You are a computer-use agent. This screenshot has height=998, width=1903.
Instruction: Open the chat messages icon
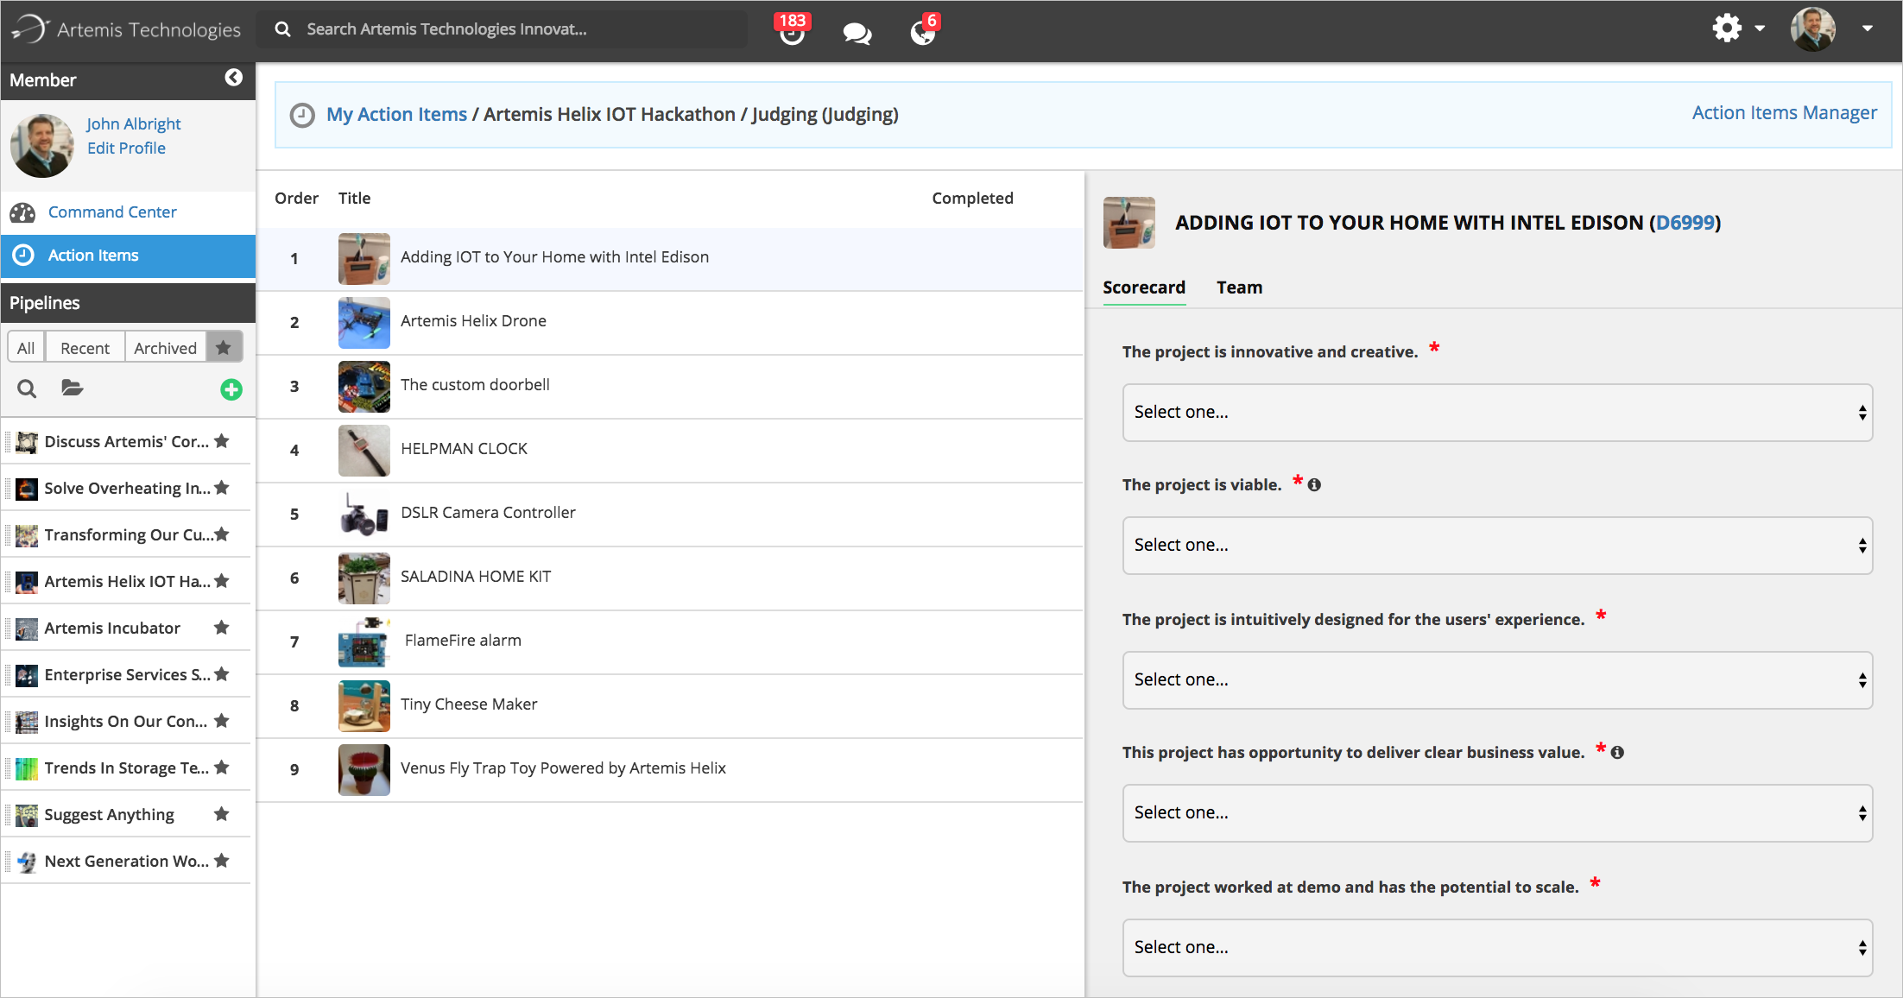point(857,33)
